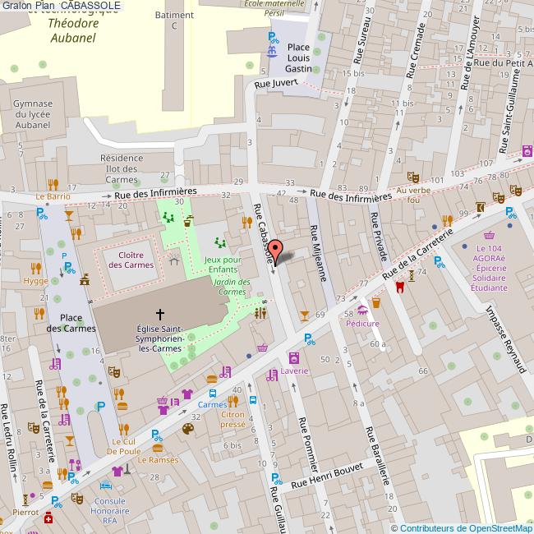Click the Citron pressé restaurant icon
Image resolution: width=534 pixels, height=534 pixels.
pyautogui.click(x=233, y=401)
